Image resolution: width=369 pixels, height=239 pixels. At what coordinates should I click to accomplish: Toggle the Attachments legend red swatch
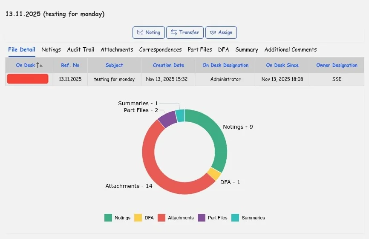[x=161, y=218]
